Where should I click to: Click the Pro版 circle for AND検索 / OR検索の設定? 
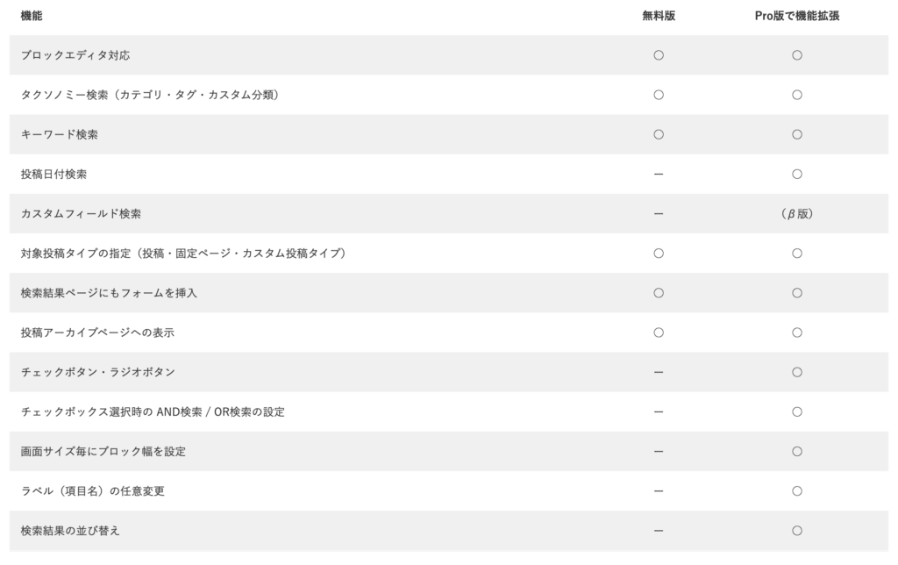[x=797, y=411]
